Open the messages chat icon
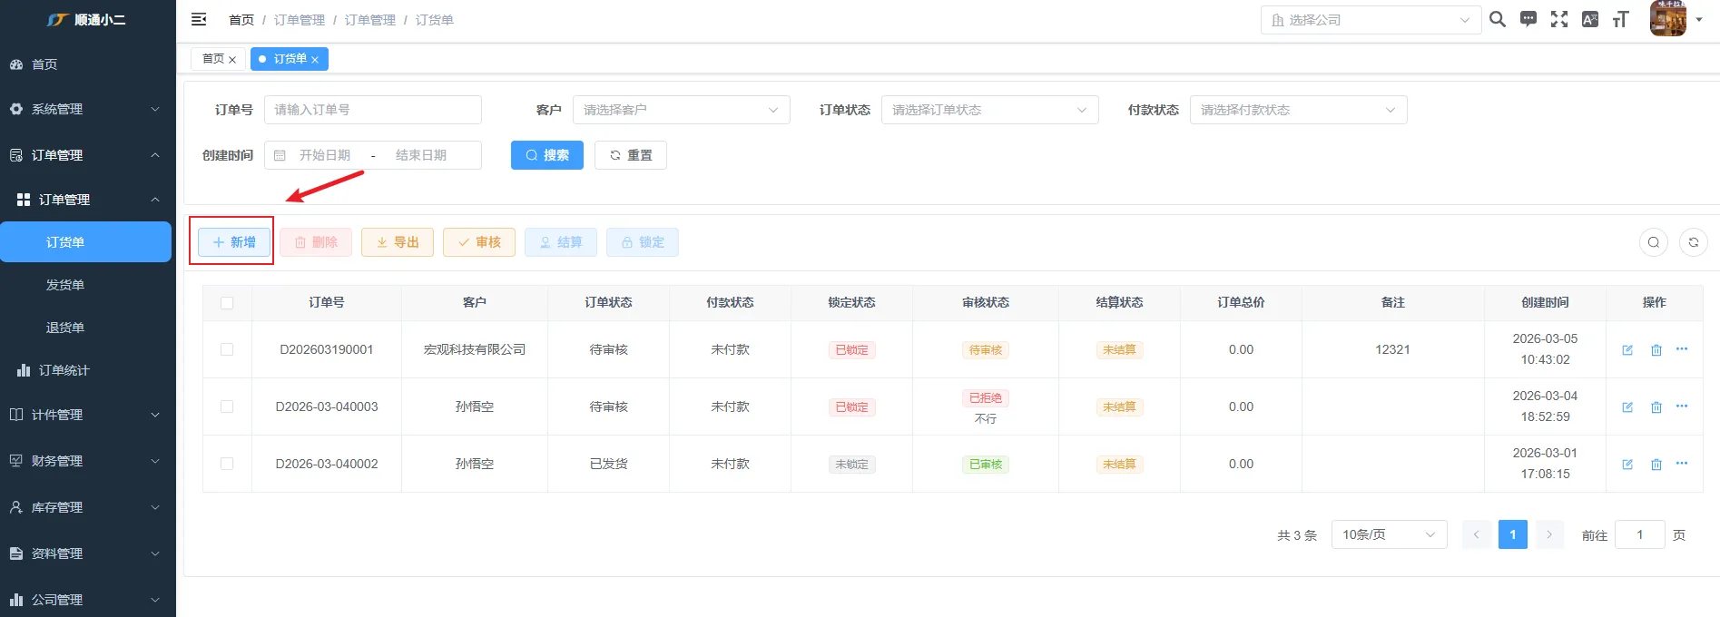 [x=1528, y=19]
